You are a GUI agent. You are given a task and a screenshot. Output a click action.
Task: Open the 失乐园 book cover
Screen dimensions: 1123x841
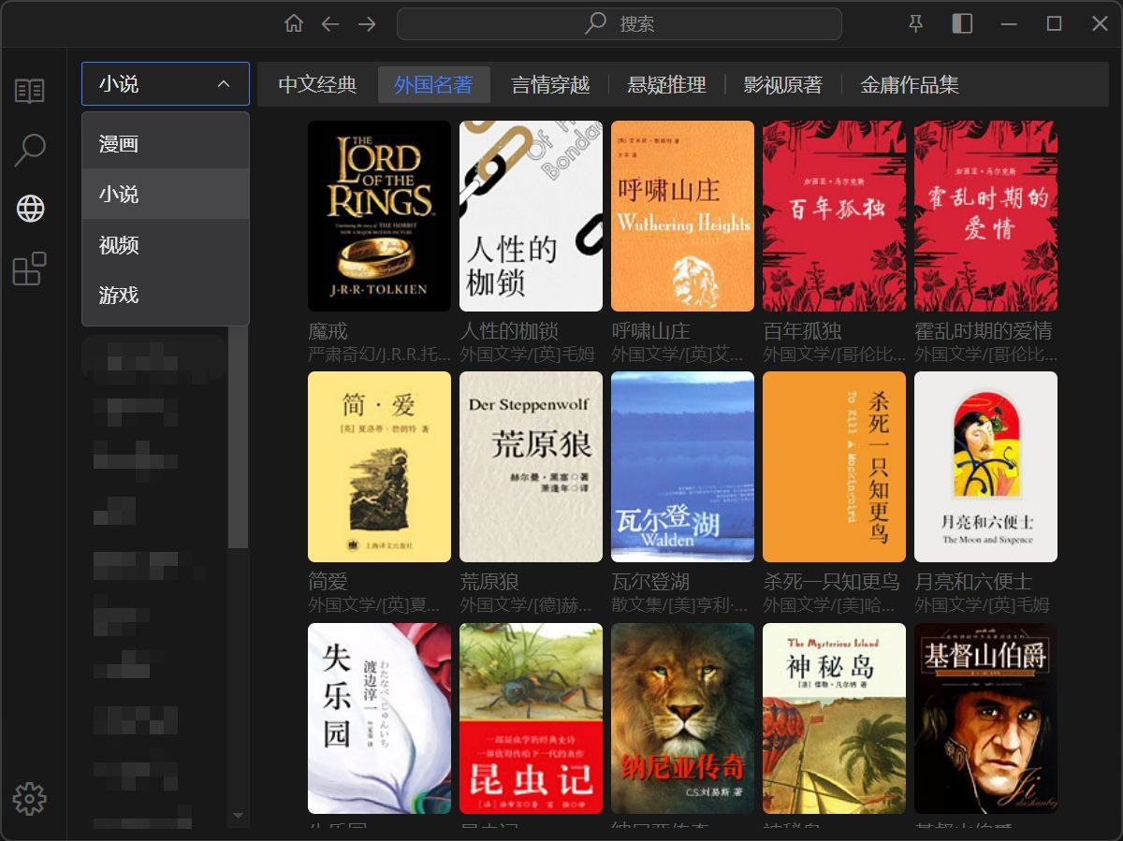[x=379, y=718]
